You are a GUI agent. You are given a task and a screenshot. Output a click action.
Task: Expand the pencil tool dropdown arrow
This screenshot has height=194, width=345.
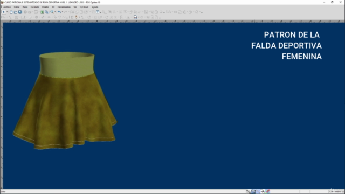79,17
